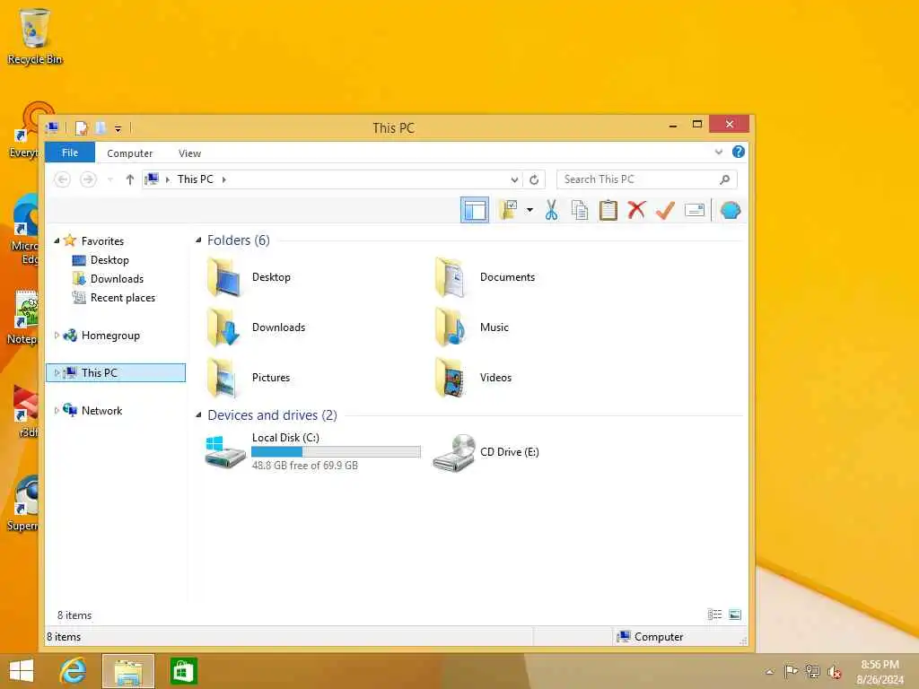Select Local Disk (C:) drive
919x689 pixels.
tap(312, 451)
